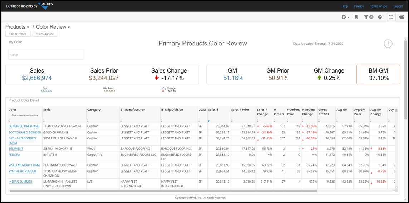The height and width of the screenshot is (203, 409).
Task: Click sort arrows under # Orders Change header
Action: [x=303, y=121]
